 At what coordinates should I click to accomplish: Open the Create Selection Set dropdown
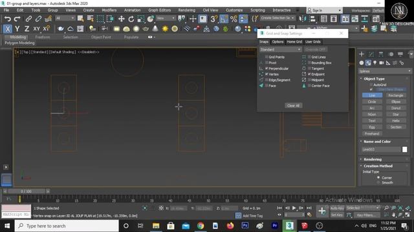click(278, 18)
